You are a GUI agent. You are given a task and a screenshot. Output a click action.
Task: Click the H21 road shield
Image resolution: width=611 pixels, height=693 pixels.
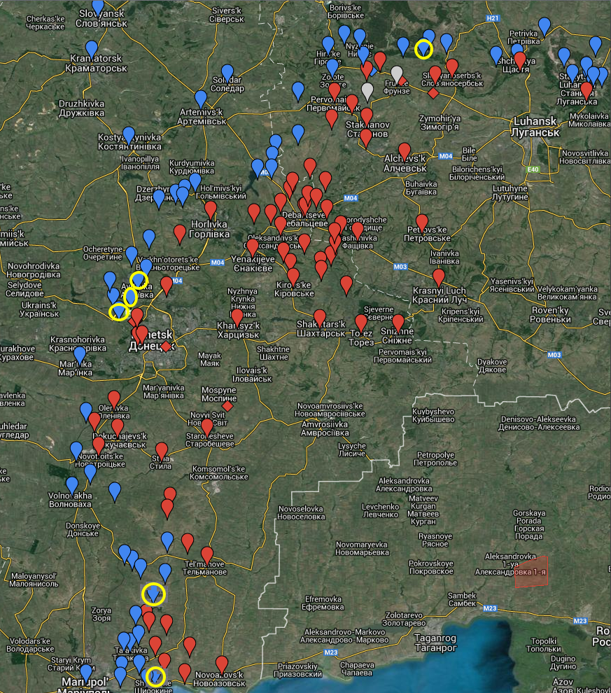[493, 17]
